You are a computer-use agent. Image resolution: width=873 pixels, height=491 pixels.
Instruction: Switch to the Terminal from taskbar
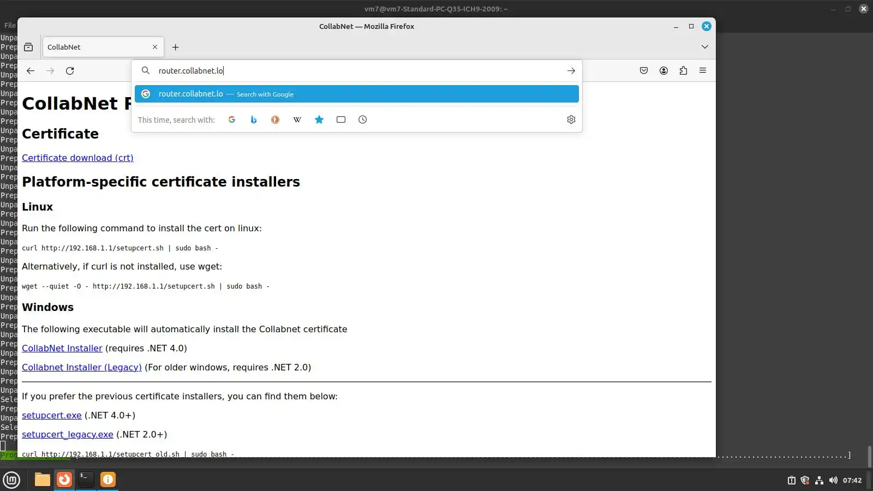point(86,480)
